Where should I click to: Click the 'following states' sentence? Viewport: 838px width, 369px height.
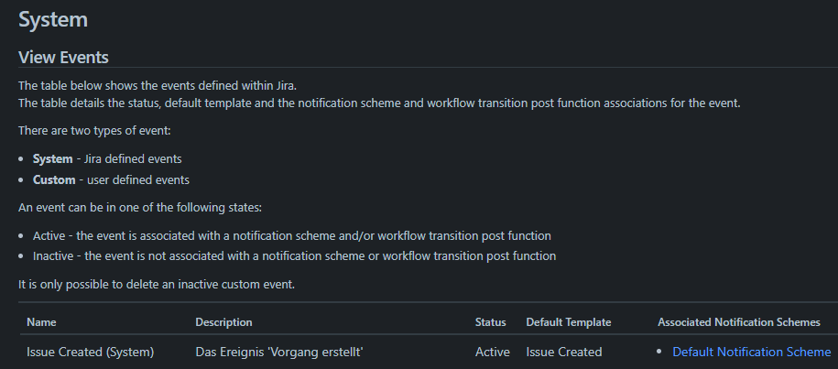(140, 208)
